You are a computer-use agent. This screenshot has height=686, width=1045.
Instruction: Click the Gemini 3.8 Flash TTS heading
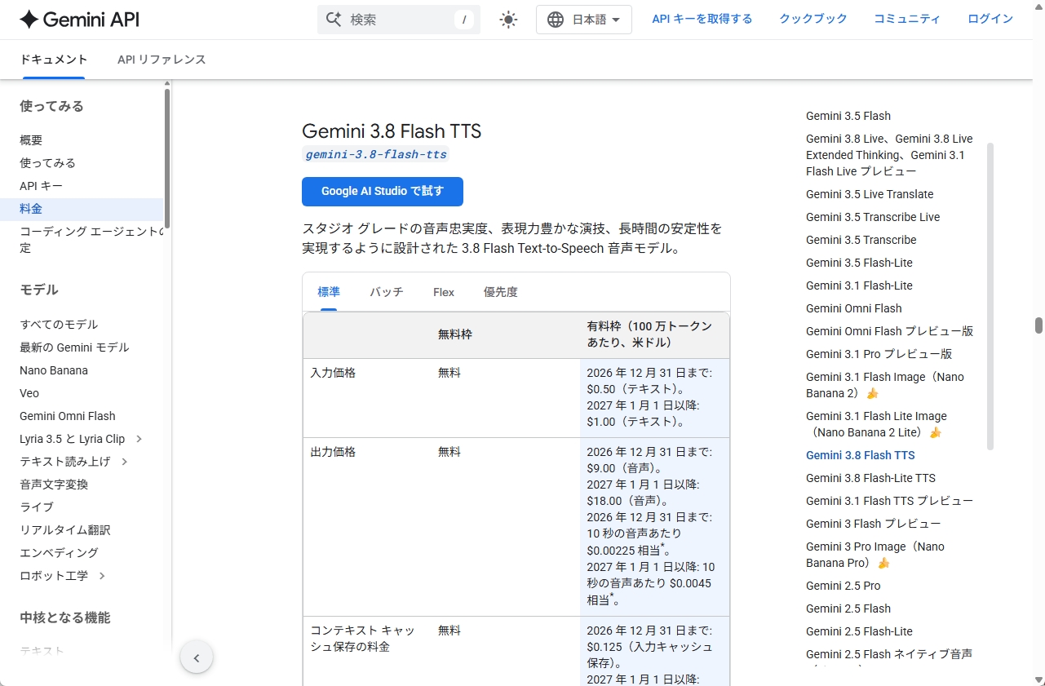392,131
